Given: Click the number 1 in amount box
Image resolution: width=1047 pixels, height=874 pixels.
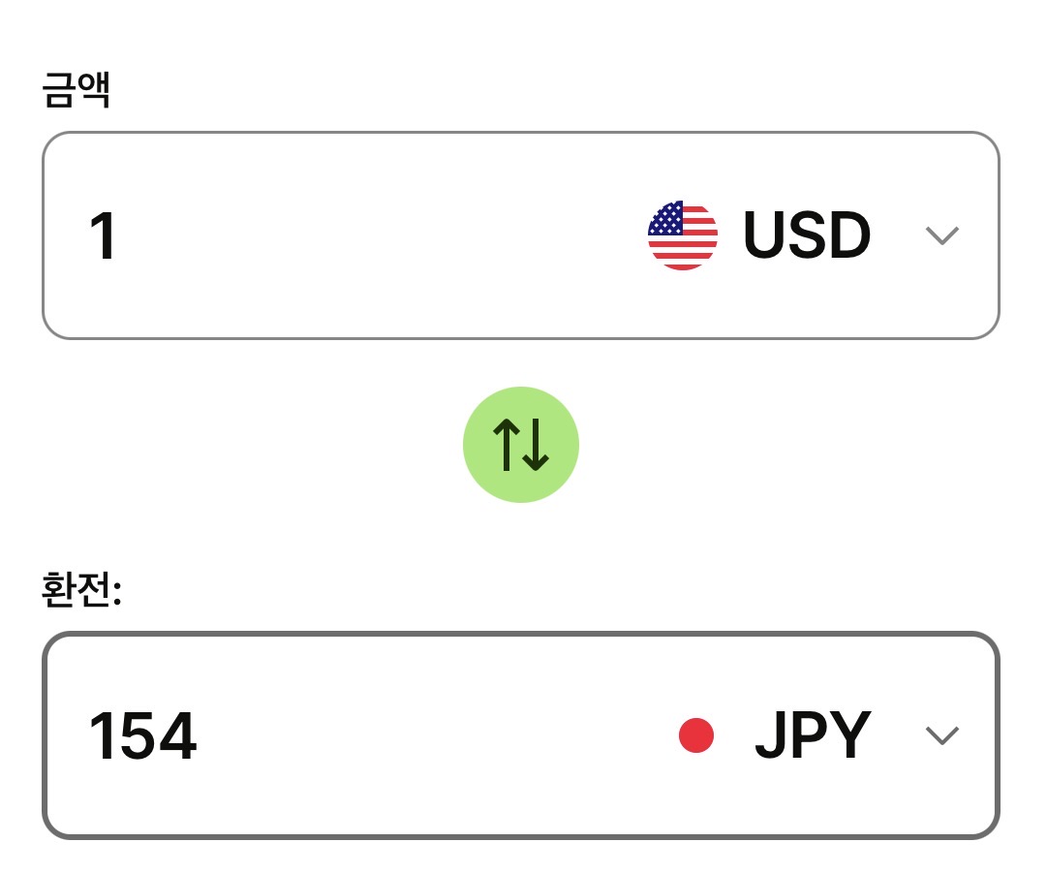Looking at the screenshot, I should pos(103,237).
